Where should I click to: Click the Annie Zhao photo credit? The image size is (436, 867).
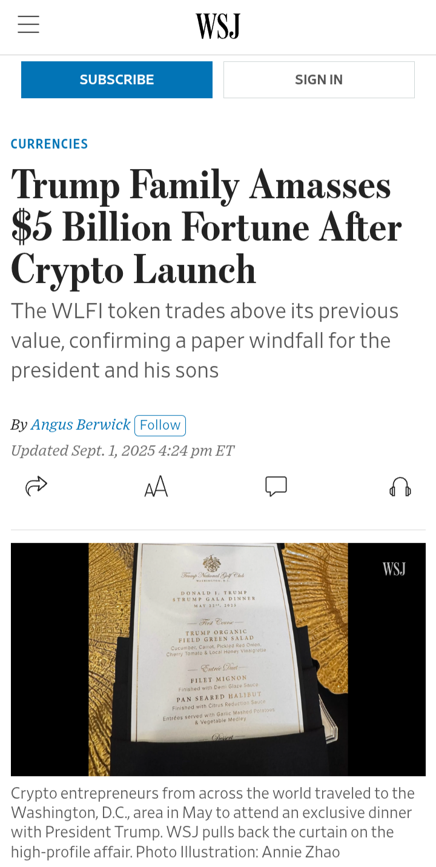click(299, 852)
